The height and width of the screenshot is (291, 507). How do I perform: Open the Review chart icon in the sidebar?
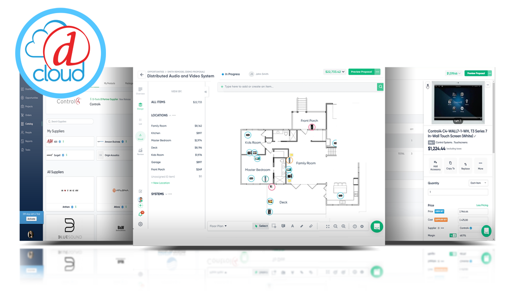point(140,151)
